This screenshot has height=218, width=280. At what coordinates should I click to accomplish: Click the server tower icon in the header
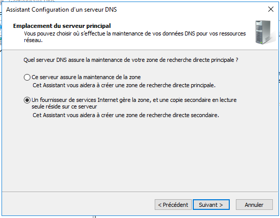point(264,32)
